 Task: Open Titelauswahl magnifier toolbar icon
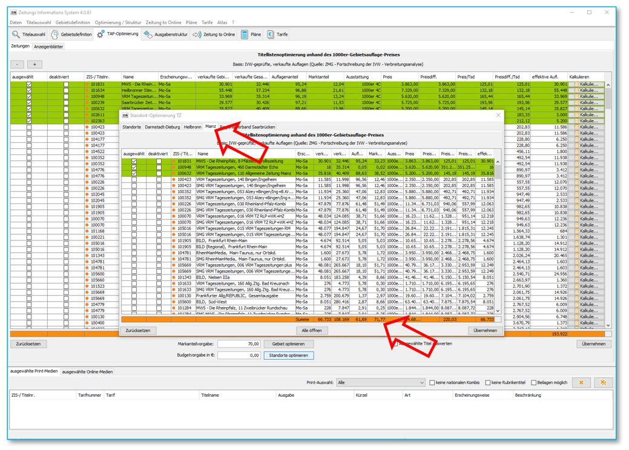point(16,35)
